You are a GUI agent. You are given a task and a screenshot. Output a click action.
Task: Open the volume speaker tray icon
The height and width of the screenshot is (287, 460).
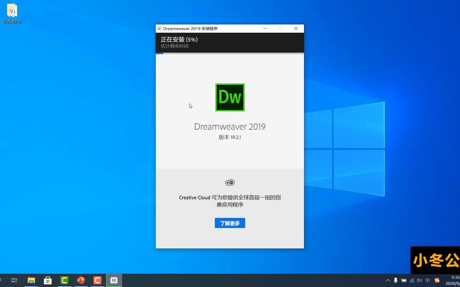pos(420,280)
